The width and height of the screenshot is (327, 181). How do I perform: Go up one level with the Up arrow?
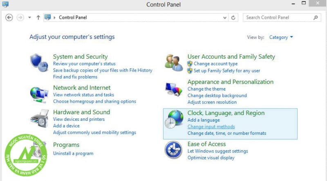pyautogui.click(x=38, y=18)
